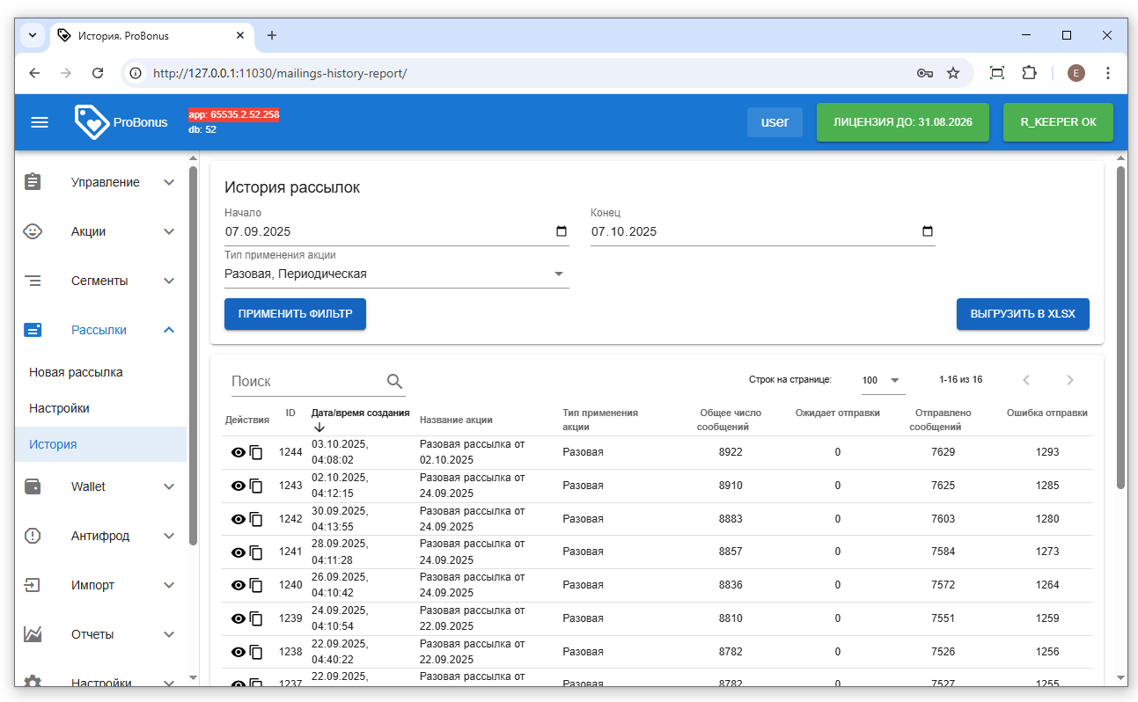Viewport: 1138px width, 702px height.
Task: Open Тип применения акции dropdown
Action: coord(396,274)
